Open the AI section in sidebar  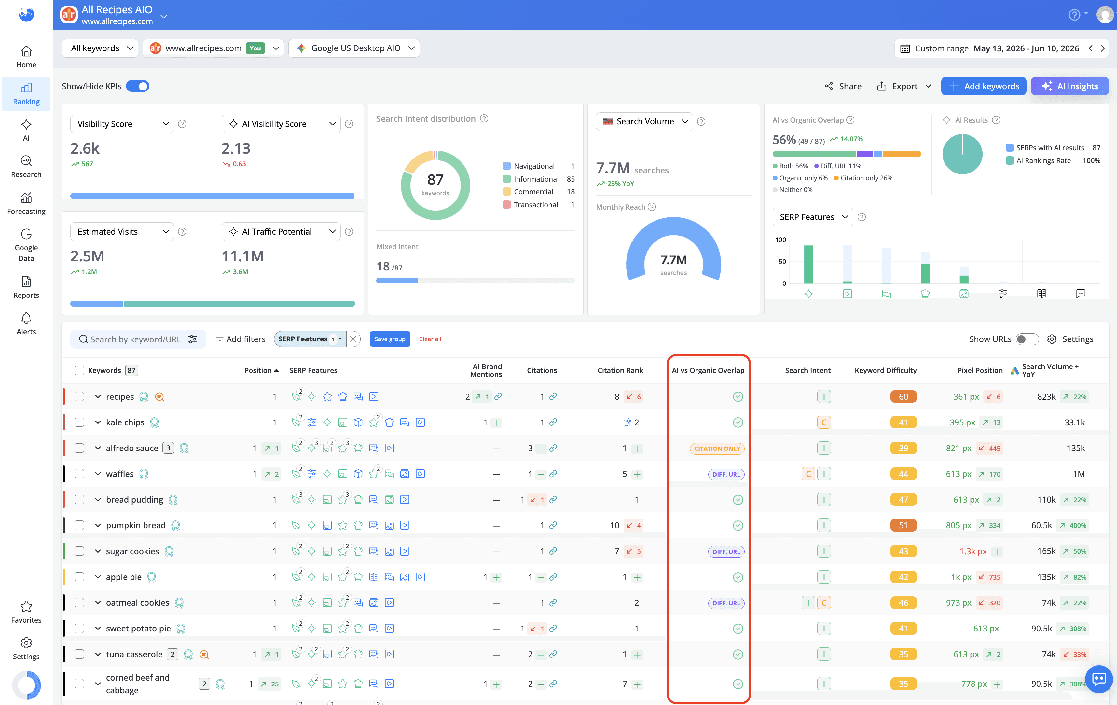(x=26, y=130)
